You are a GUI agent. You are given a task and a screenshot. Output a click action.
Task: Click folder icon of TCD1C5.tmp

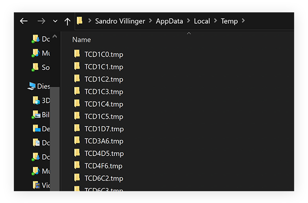(77, 116)
